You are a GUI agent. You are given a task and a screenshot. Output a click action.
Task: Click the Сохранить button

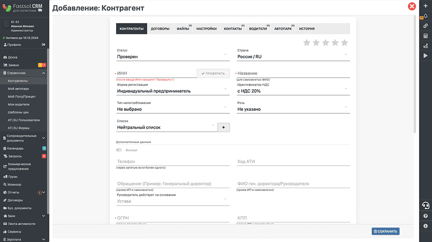tap(385, 231)
